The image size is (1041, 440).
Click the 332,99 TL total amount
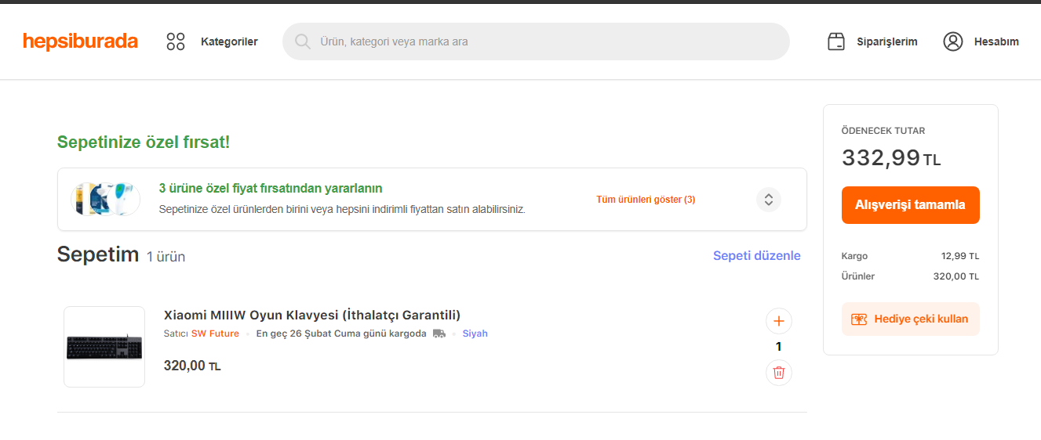pyautogui.click(x=891, y=158)
